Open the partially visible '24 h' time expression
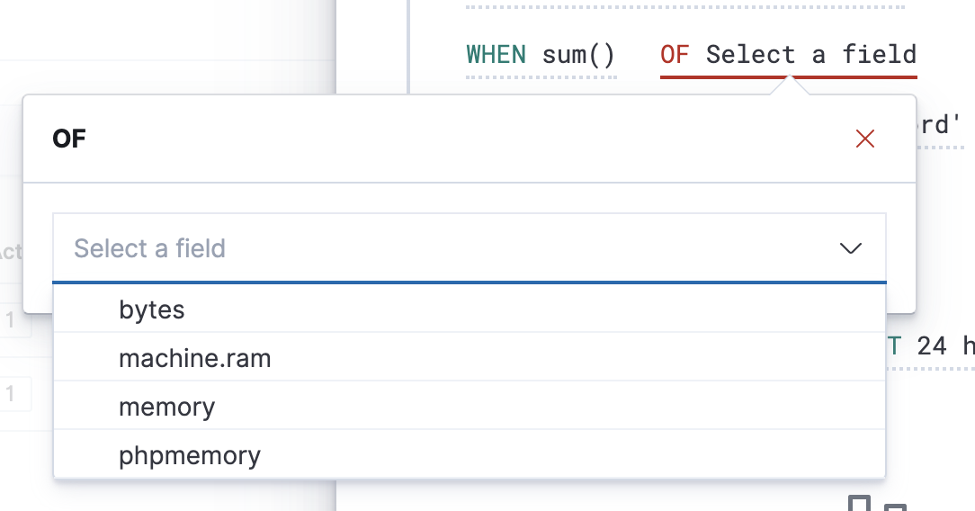Image resolution: width=975 pixels, height=511 pixels. pyautogui.click(x=944, y=345)
